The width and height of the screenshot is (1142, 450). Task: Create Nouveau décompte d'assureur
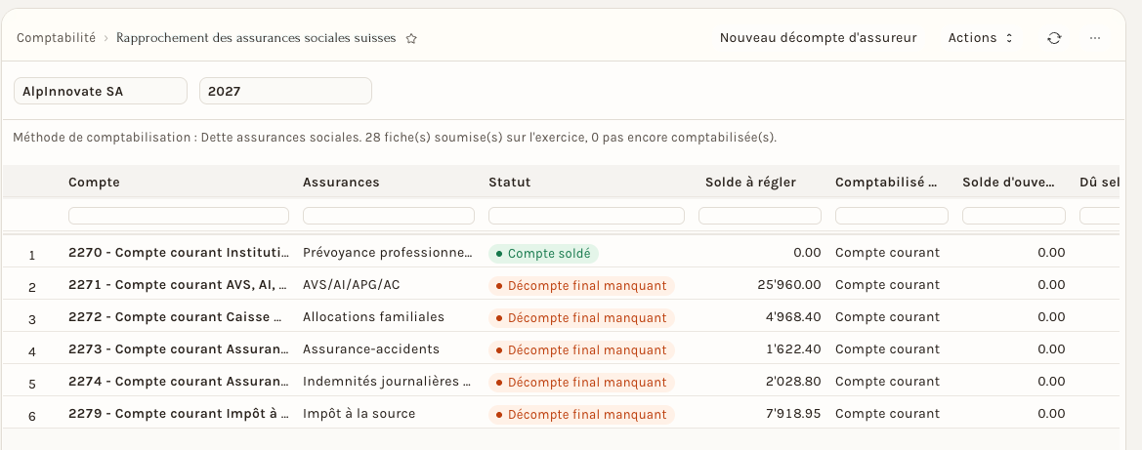[x=818, y=38]
